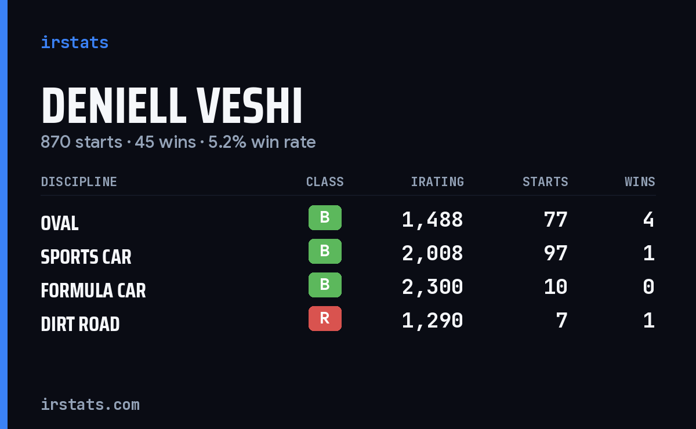
Task: Select the Sports Car discipline label
Action: pos(86,257)
